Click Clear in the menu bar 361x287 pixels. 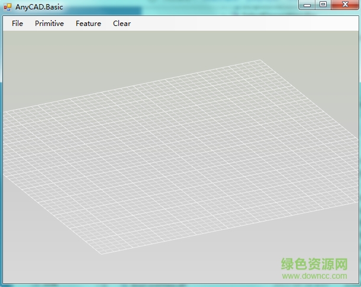[x=122, y=24]
